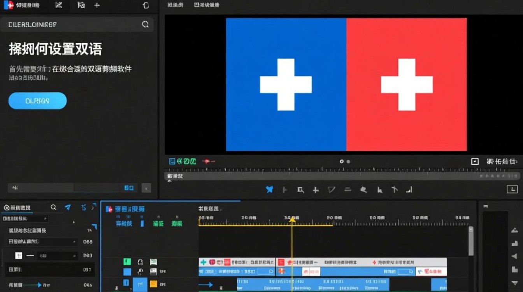The height and width of the screenshot is (292, 523).
Task: Click the square frame icon below the preview's right edge
Action: tap(475, 161)
